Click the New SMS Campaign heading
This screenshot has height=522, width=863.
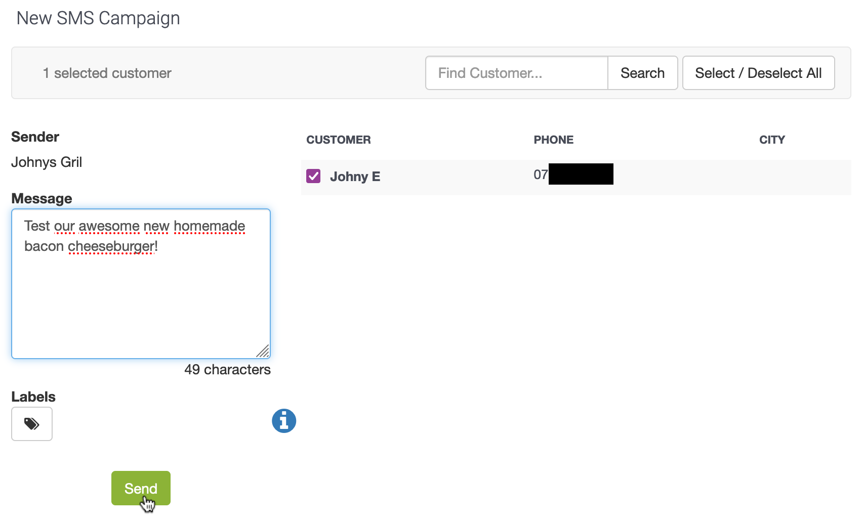click(98, 18)
